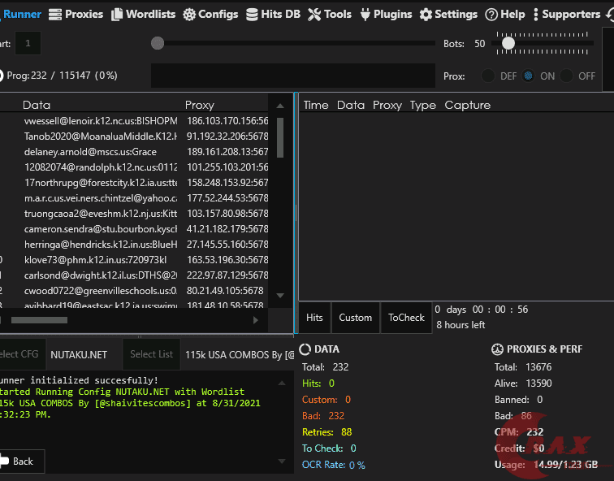Click the Configs cog icon
The image size is (614, 481).
(189, 15)
